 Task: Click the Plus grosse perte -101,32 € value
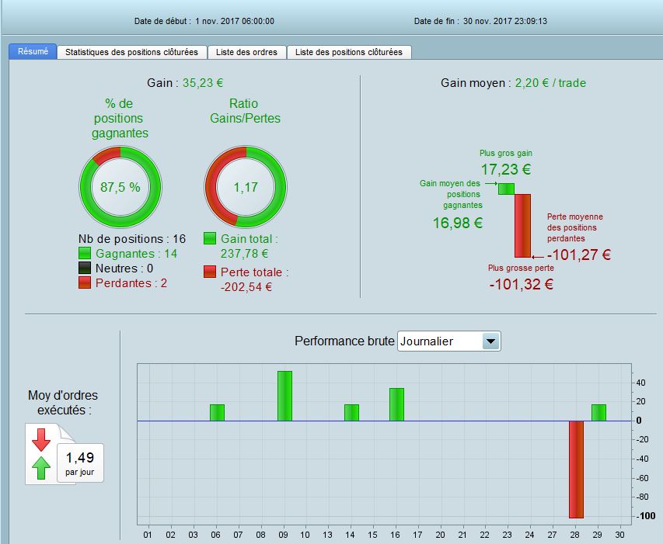click(521, 284)
